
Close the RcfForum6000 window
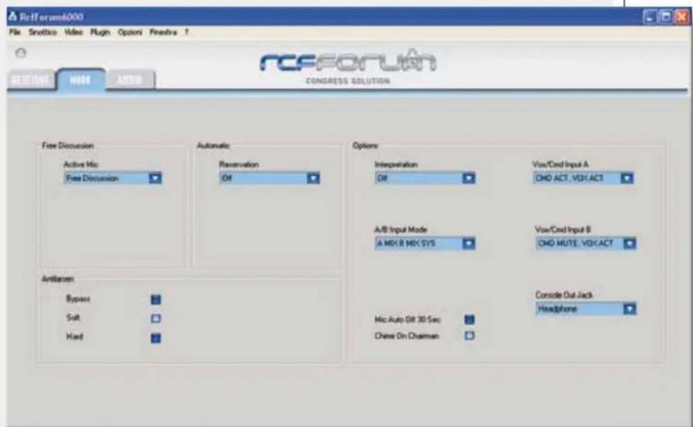pyautogui.click(x=681, y=17)
